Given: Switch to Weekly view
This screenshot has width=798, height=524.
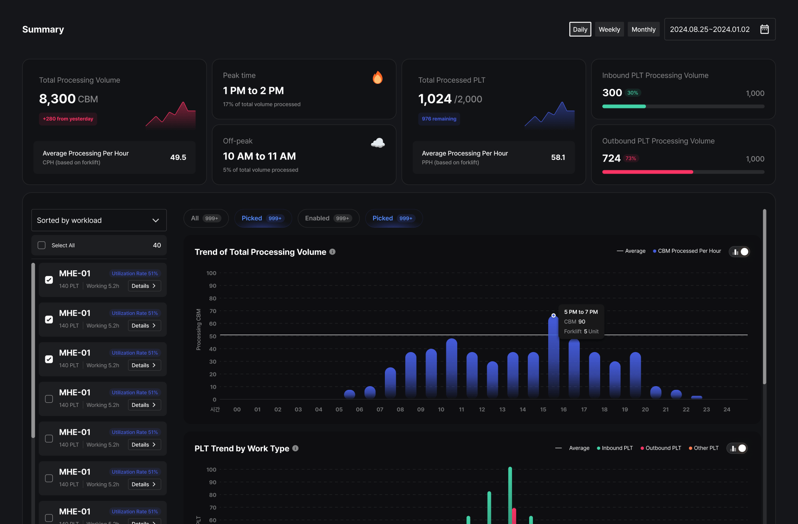Looking at the screenshot, I should [x=609, y=29].
